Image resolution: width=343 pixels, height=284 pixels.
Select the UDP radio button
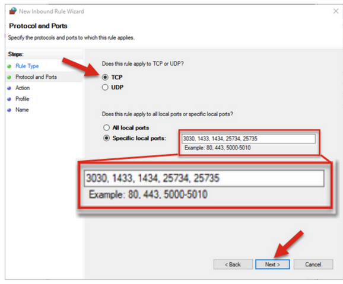click(x=105, y=87)
